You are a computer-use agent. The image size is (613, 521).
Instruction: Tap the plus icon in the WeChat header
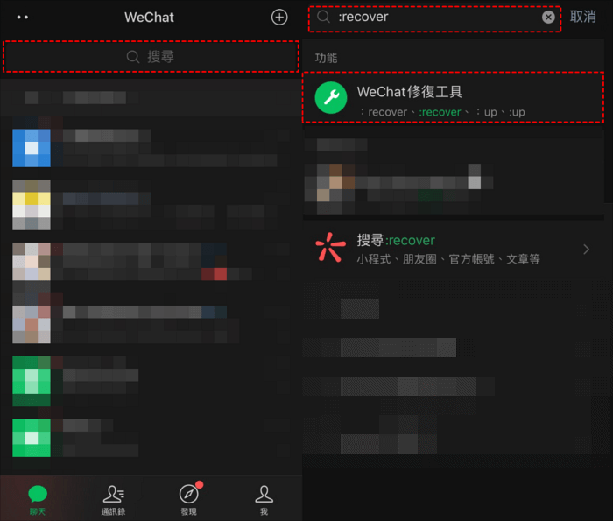coord(279,18)
